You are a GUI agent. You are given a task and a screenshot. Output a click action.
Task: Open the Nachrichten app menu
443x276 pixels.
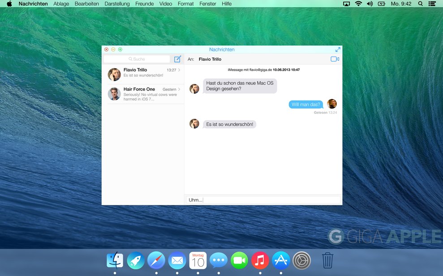[x=33, y=4]
